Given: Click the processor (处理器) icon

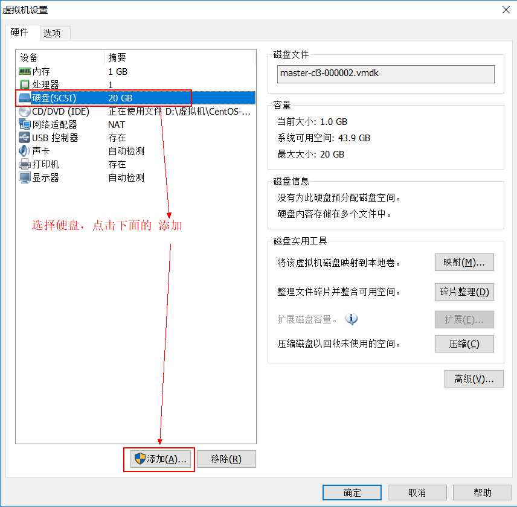Looking at the screenshot, I should [x=25, y=84].
